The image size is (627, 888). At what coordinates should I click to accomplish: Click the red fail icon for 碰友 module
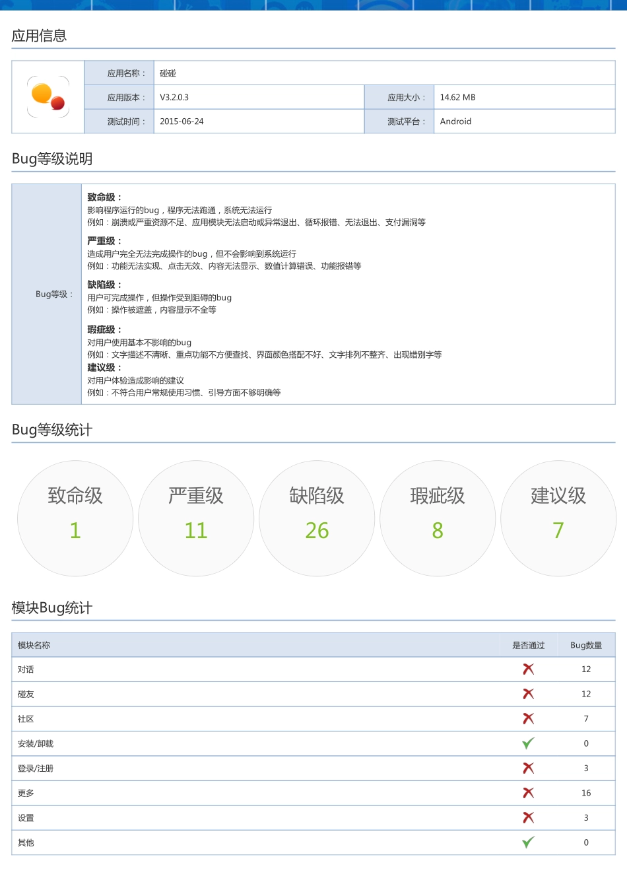click(527, 694)
